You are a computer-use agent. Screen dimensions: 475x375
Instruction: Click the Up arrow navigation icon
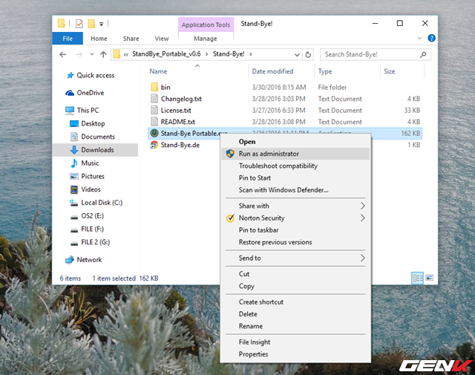point(102,54)
